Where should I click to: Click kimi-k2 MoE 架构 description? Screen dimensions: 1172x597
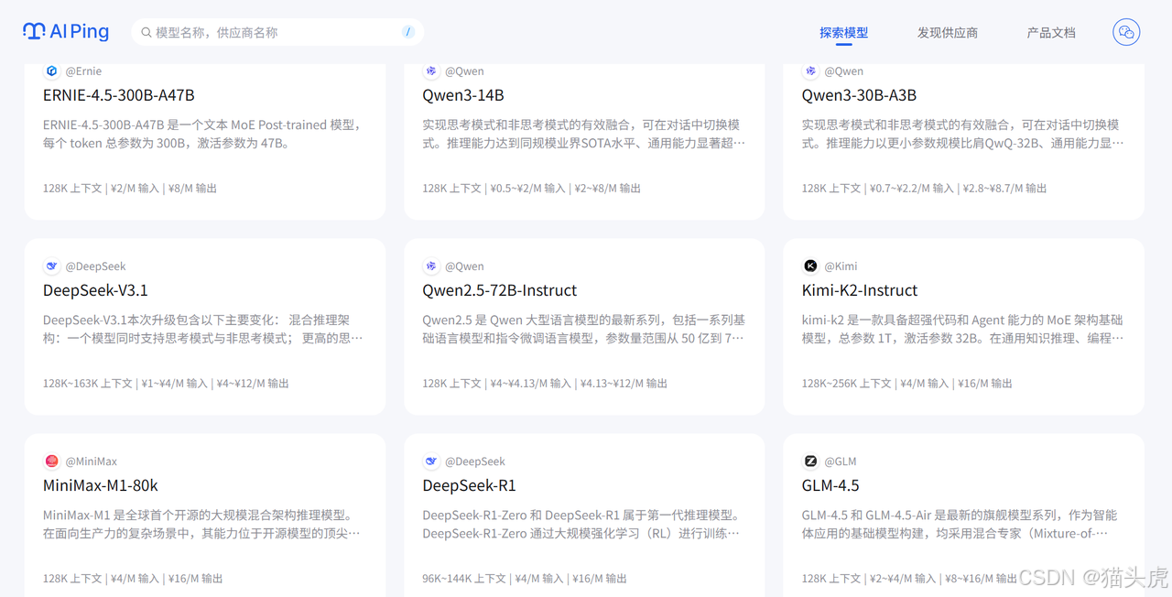click(x=962, y=329)
